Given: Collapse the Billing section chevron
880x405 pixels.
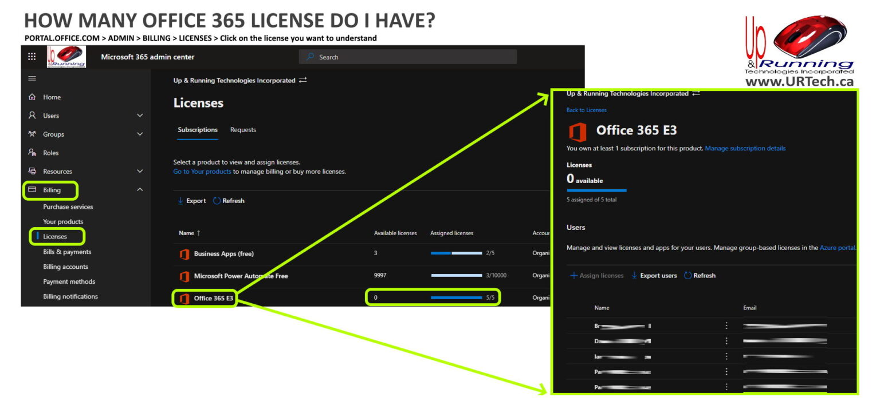Looking at the screenshot, I should click(139, 190).
